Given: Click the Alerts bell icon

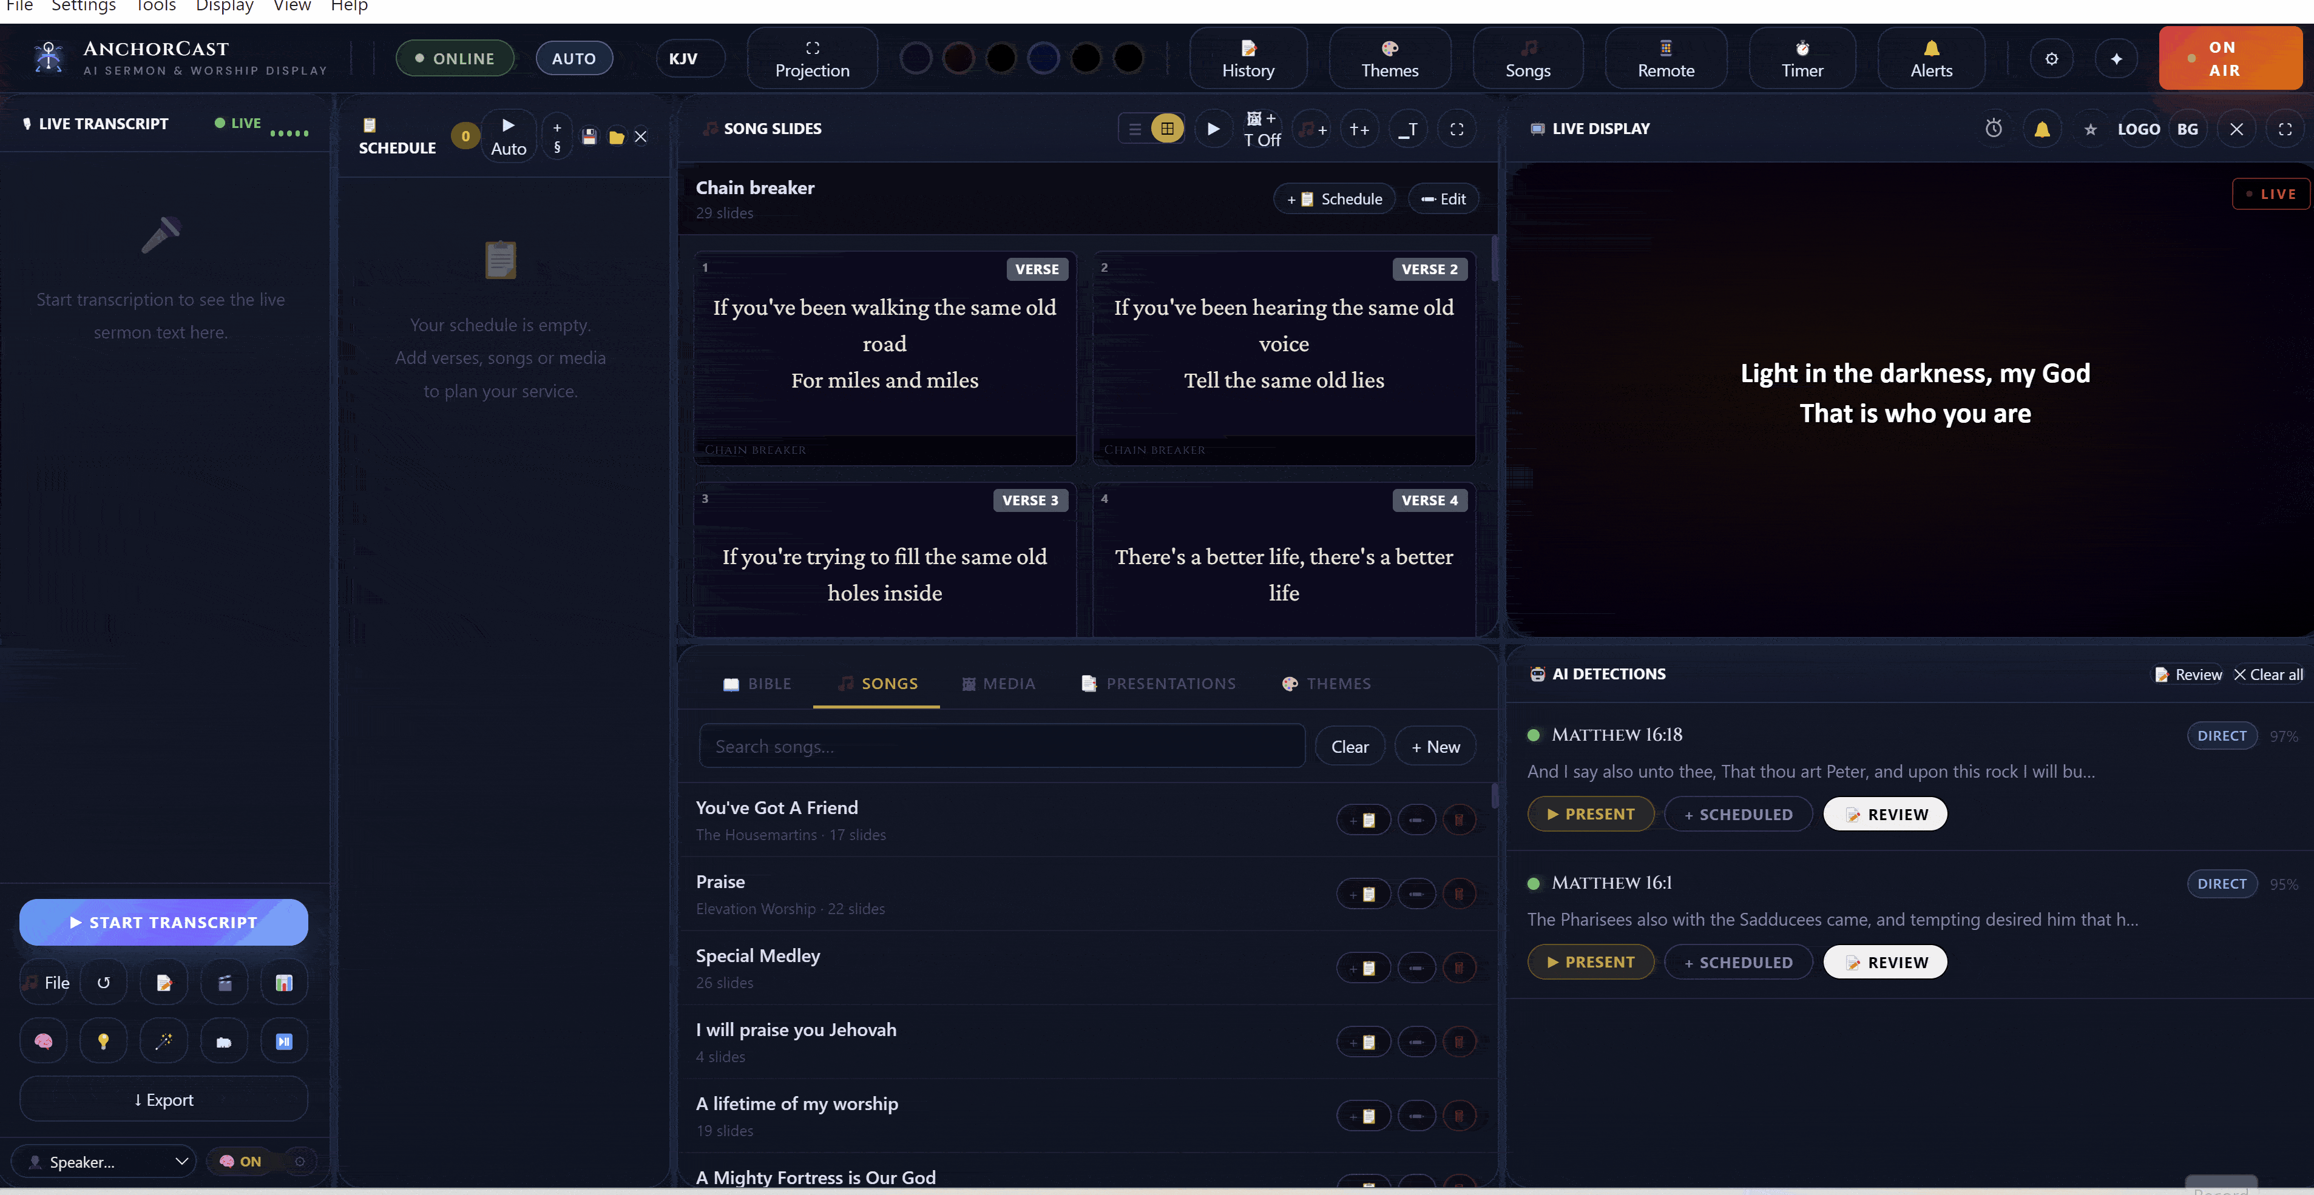Looking at the screenshot, I should 1930,58.
